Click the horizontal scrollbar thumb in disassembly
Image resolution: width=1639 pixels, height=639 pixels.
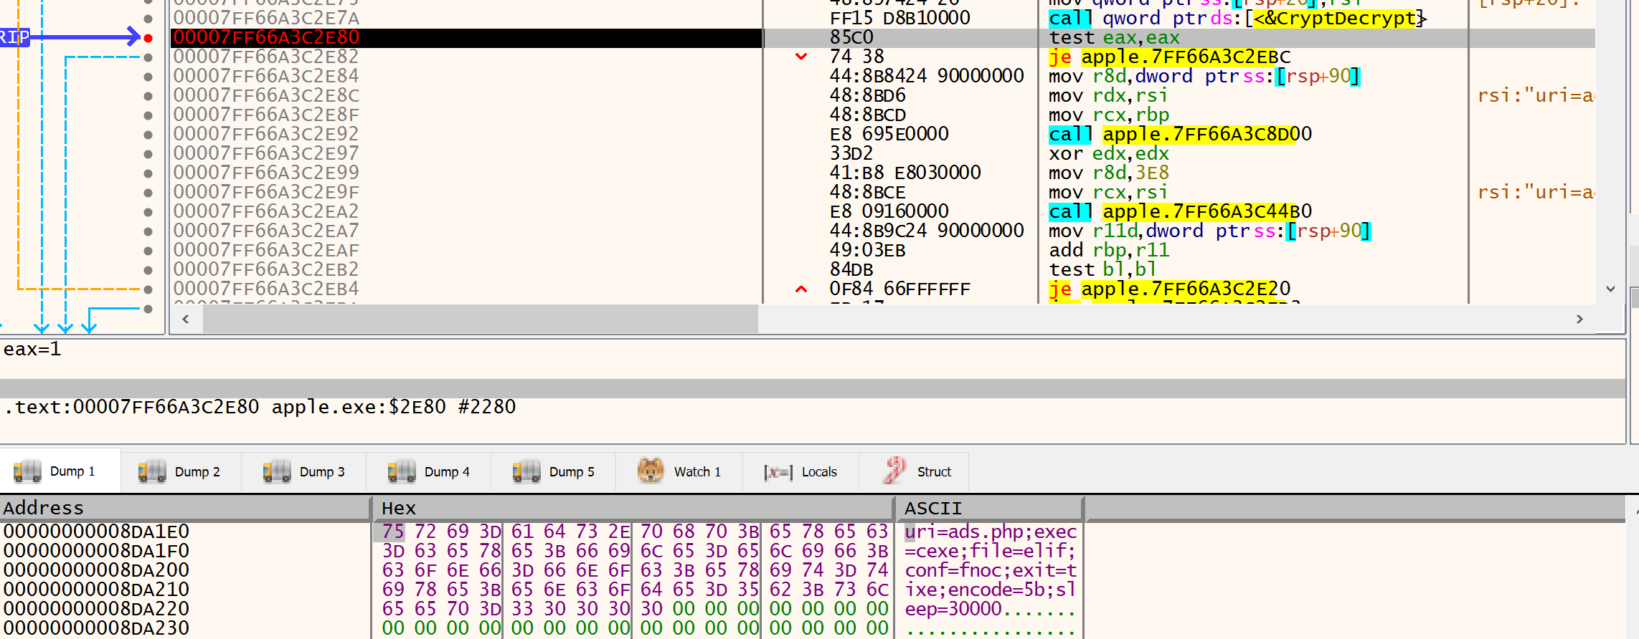click(x=480, y=319)
